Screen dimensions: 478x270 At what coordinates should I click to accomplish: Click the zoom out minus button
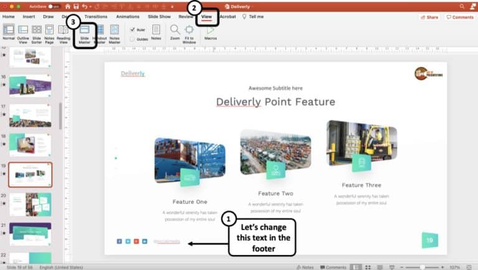[x=402, y=268]
